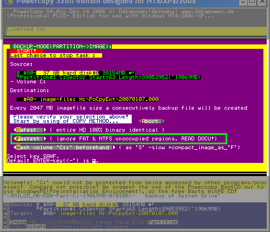Choose the Fastest copy method button
The width and height of the screenshot is (270, 232).
30,139
